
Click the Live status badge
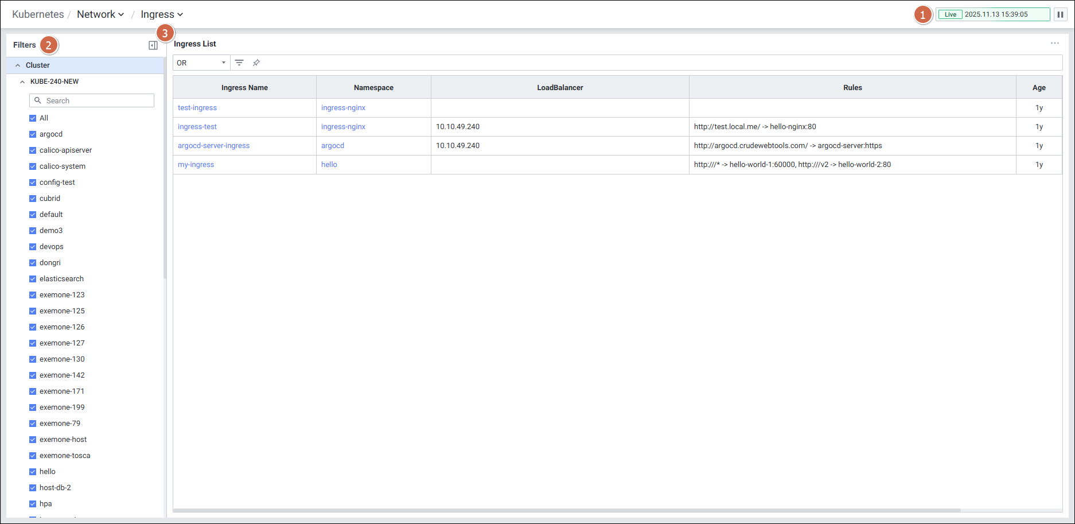coord(950,14)
